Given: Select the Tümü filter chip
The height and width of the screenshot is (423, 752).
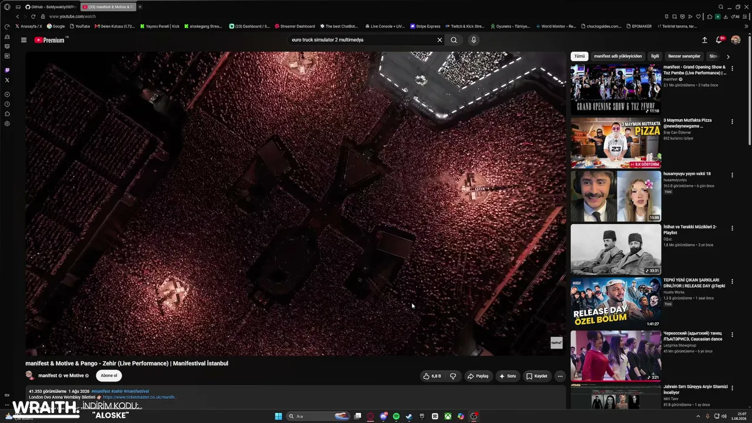Looking at the screenshot, I should (x=579, y=56).
